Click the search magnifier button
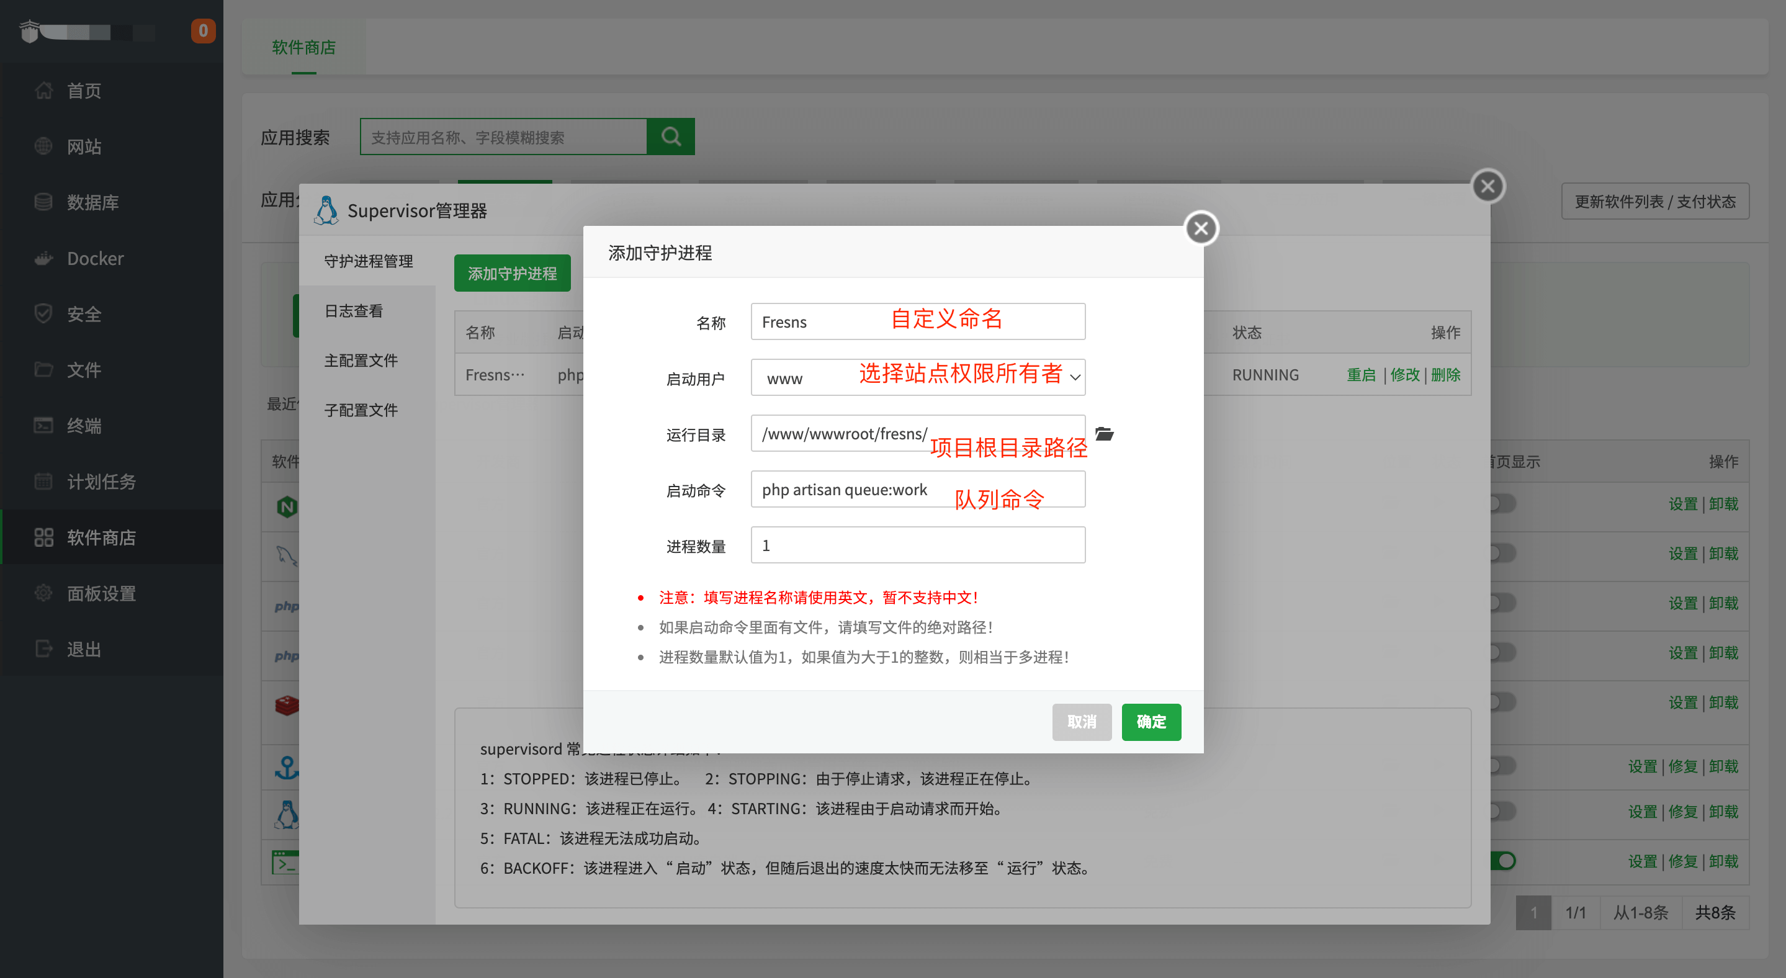The height and width of the screenshot is (978, 1786). pyautogui.click(x=670, y=137)
